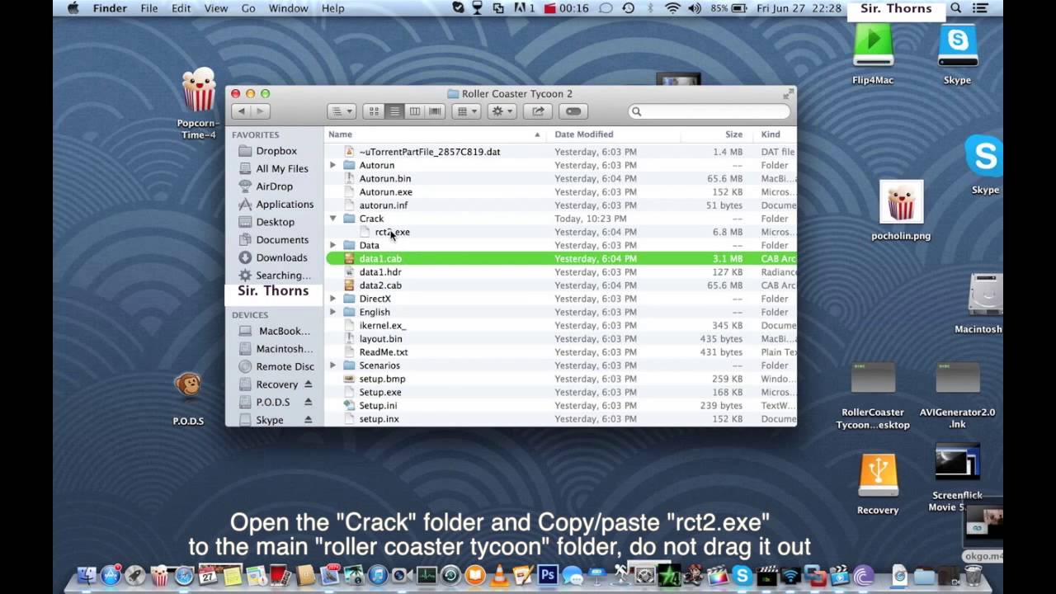Click the Finder forward navigation arrow

pos(259,111)
